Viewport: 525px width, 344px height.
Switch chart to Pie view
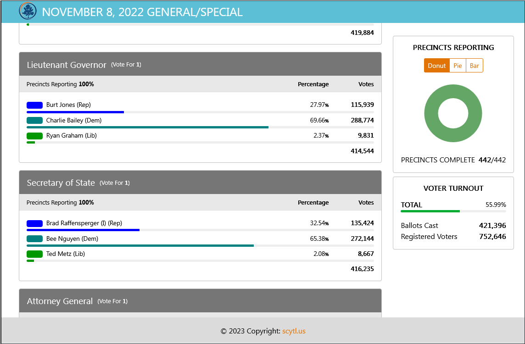pyautogui.click(x=458, y=66)
